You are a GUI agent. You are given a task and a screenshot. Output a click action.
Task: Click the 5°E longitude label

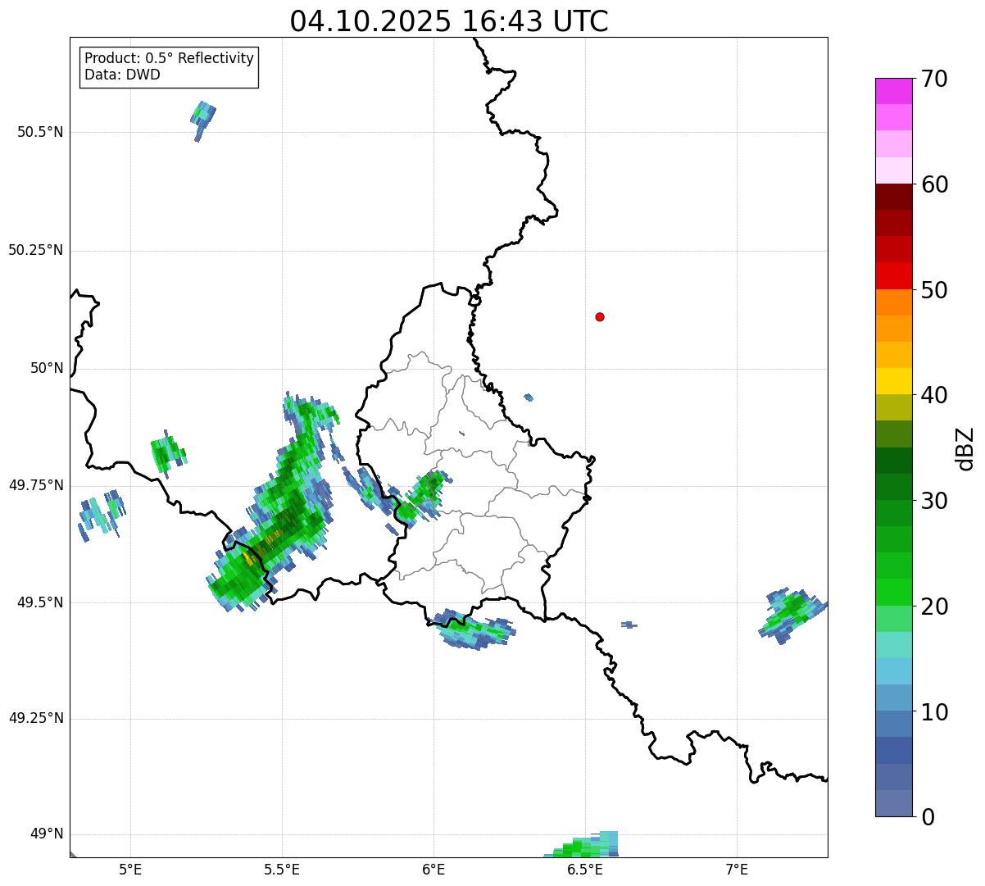pos(130,869)
